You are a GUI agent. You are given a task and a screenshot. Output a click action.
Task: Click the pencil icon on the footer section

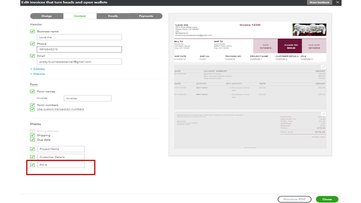(323, 114)
